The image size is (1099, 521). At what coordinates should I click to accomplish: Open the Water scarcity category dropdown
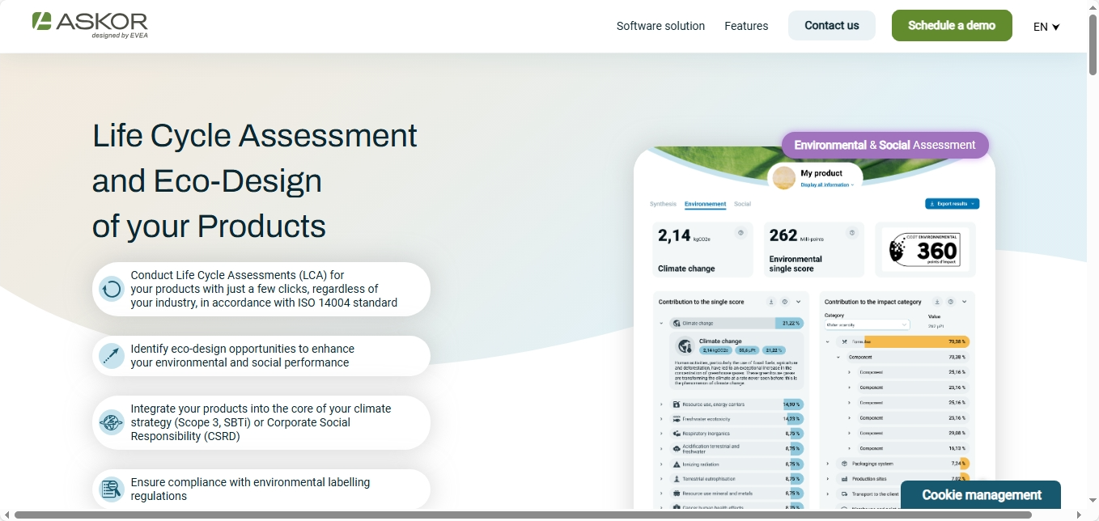(x=866, y=325)
